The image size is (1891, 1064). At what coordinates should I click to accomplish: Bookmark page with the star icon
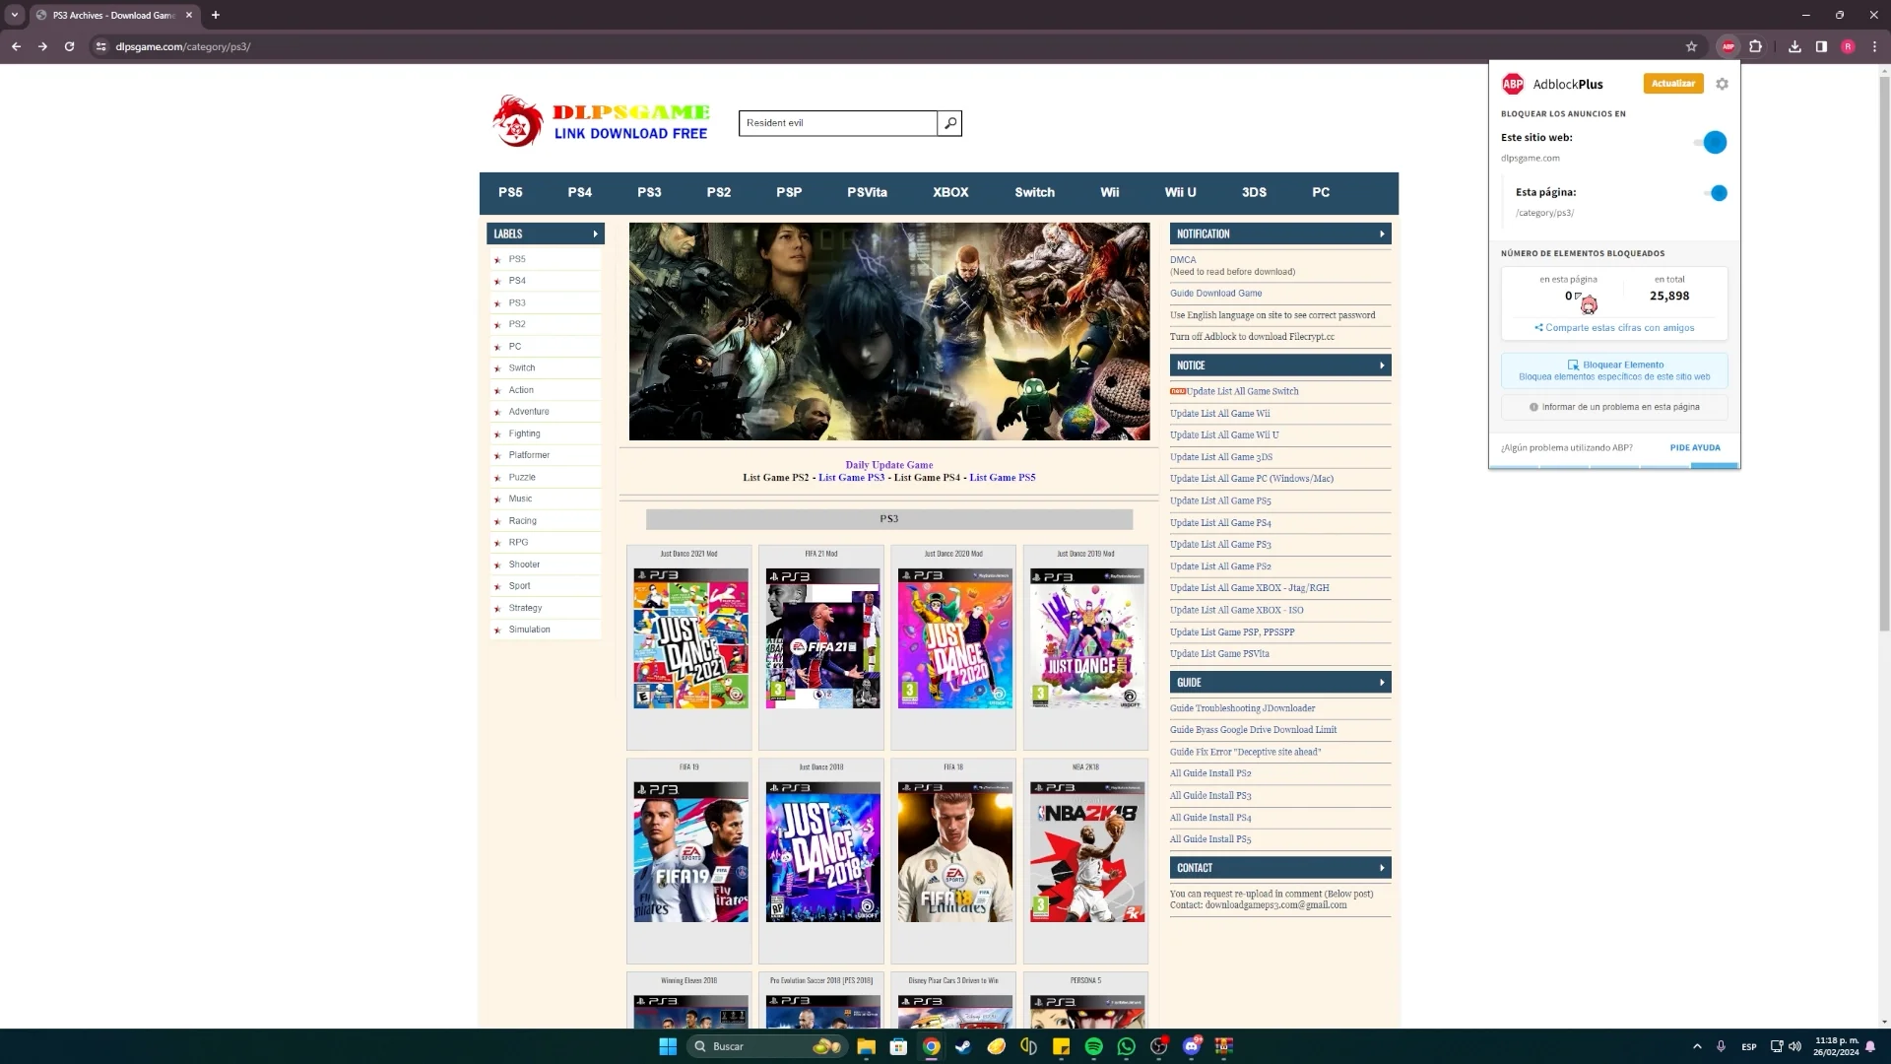coord(1691,46)
